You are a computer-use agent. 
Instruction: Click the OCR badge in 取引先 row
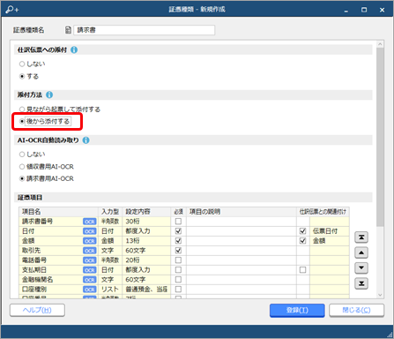[x=90, y=251]
